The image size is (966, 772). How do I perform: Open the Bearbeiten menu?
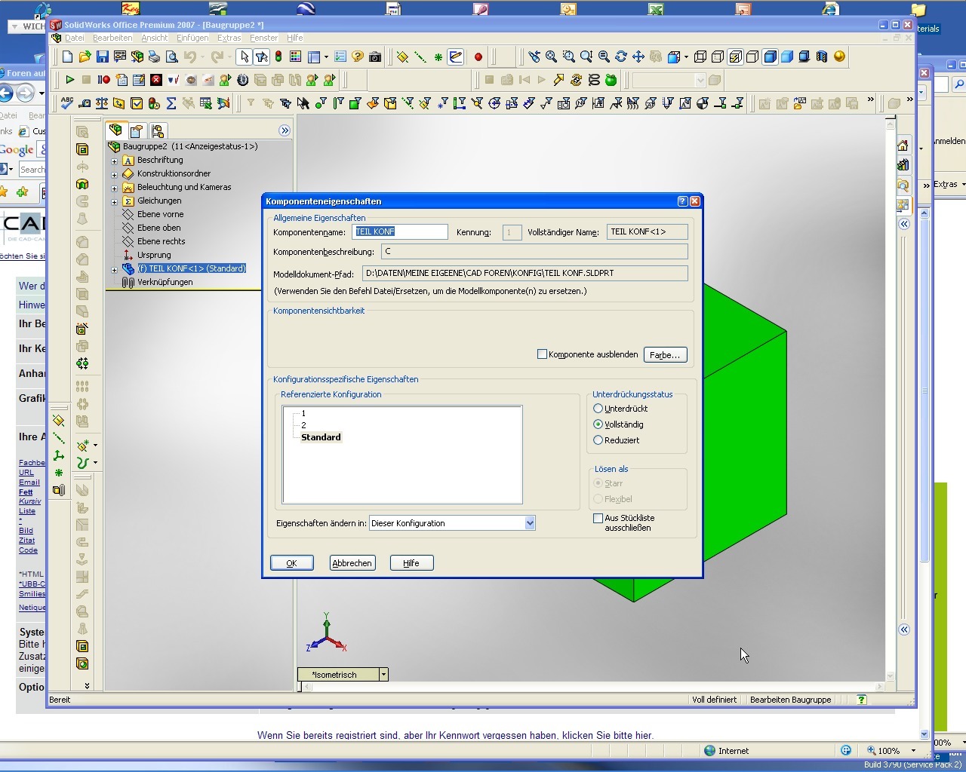[x=112, y=38]
